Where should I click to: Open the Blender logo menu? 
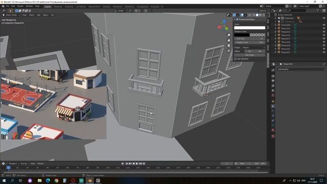3,6
